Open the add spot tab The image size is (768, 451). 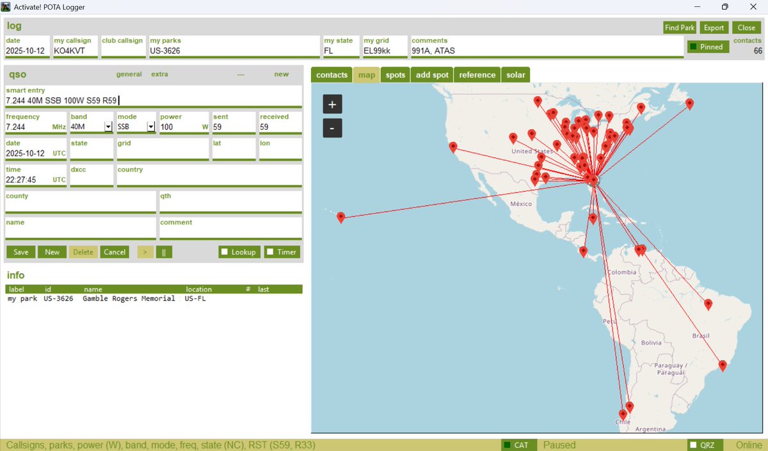(x=432, y=75)
